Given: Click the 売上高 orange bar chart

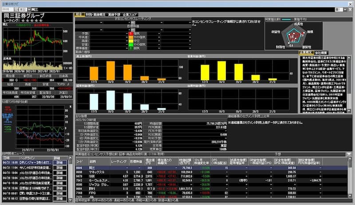Looking at the screenshot, I should pyautogui.click(x=127, y=70).
